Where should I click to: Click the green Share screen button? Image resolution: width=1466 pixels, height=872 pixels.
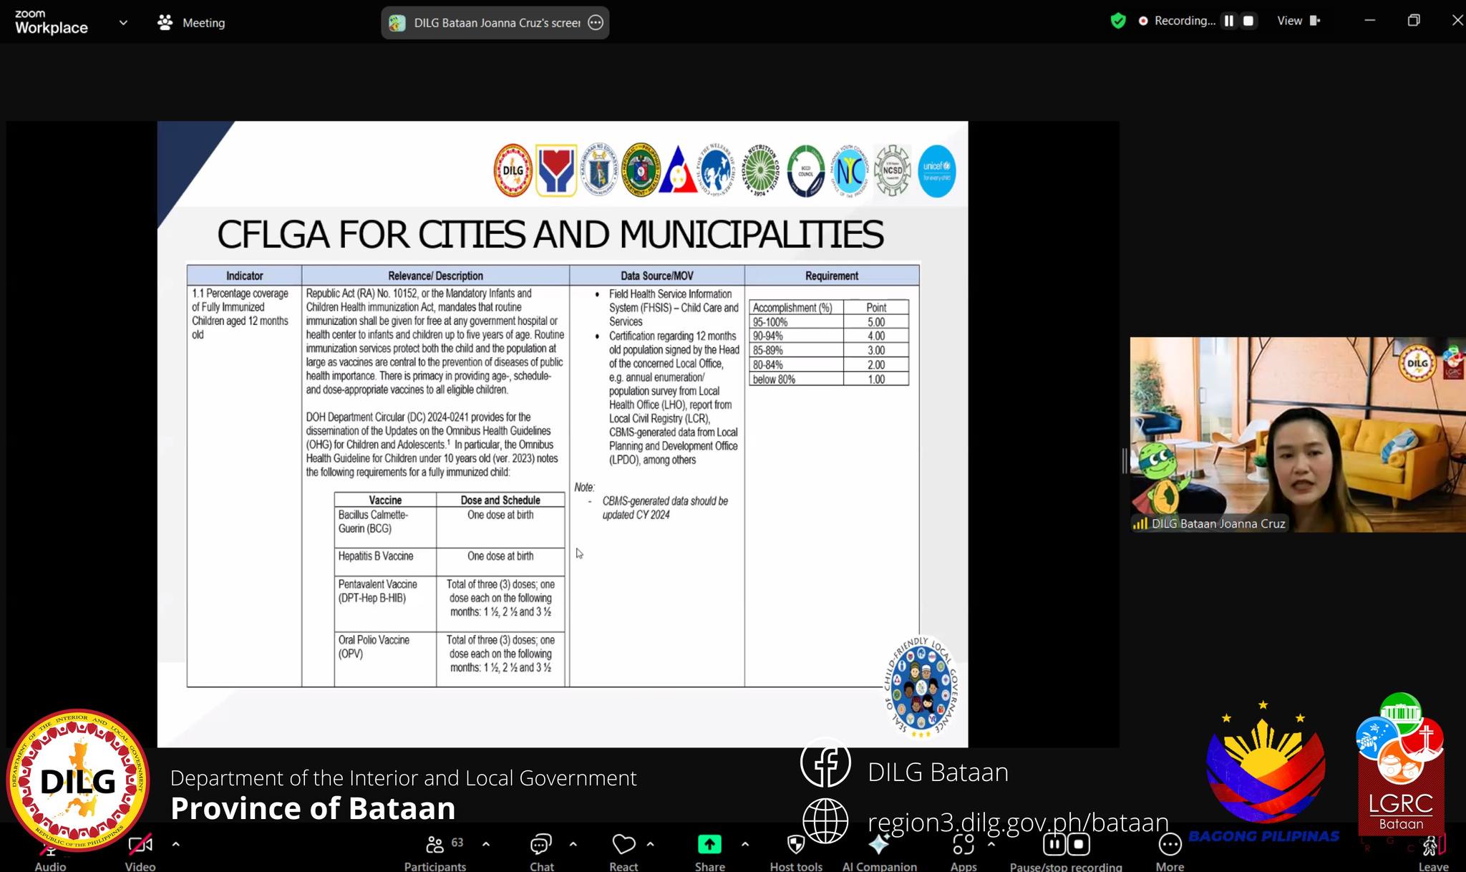[709, 845]
